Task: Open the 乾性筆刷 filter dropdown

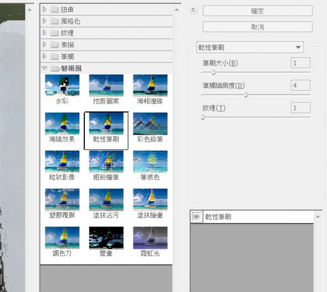Action: 250,47
